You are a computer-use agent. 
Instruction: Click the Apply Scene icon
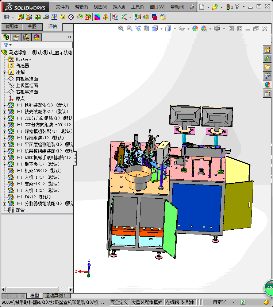[204, 28]
